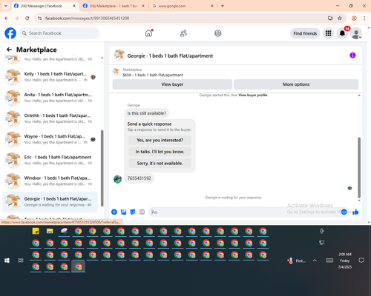Click the back arrow next to Marketplace
The width and height of the screenshot is (371, 296).
(x=9, y=50)
